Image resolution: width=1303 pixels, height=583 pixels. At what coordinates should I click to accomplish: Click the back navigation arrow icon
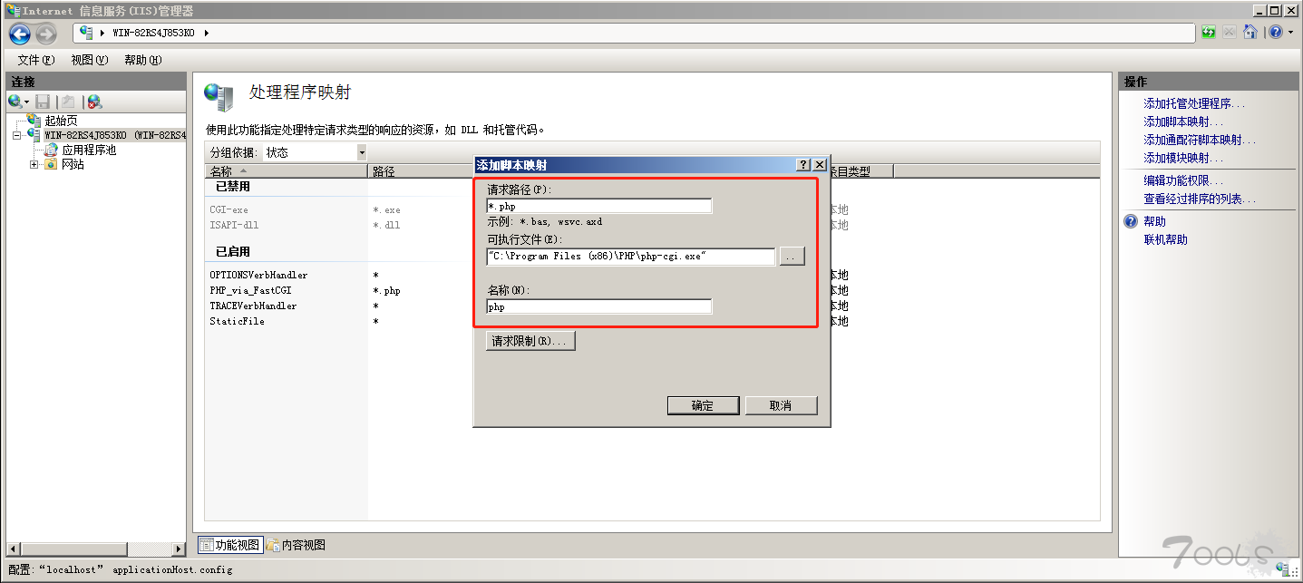pos(20,34)
